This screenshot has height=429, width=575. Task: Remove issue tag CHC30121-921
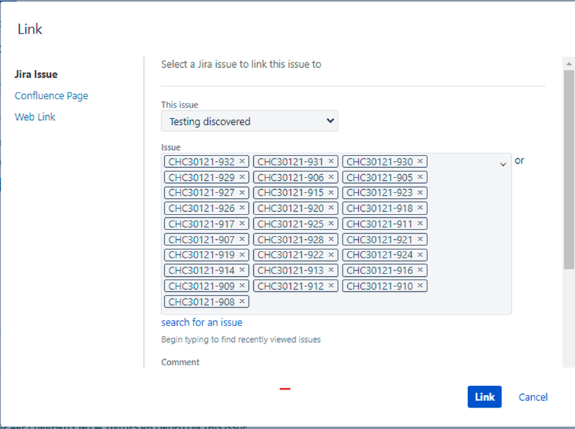coord(420,239)
